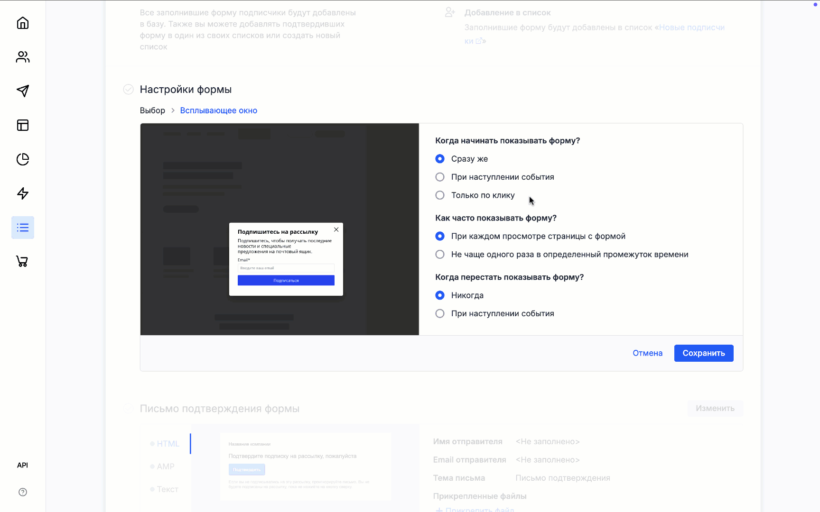Select 'Никогда' for stopping form display
The width and height of the screenshot is (820, 512).
pyautogui.click(x=439, y=295)
